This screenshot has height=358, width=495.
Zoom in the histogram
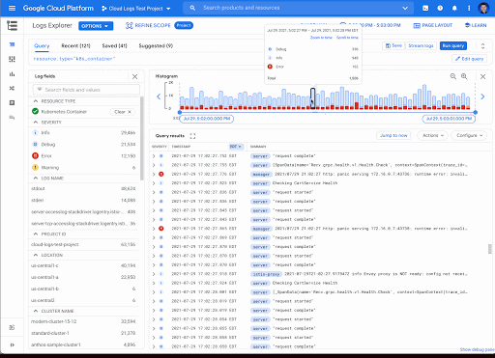(x=464, y=76)
